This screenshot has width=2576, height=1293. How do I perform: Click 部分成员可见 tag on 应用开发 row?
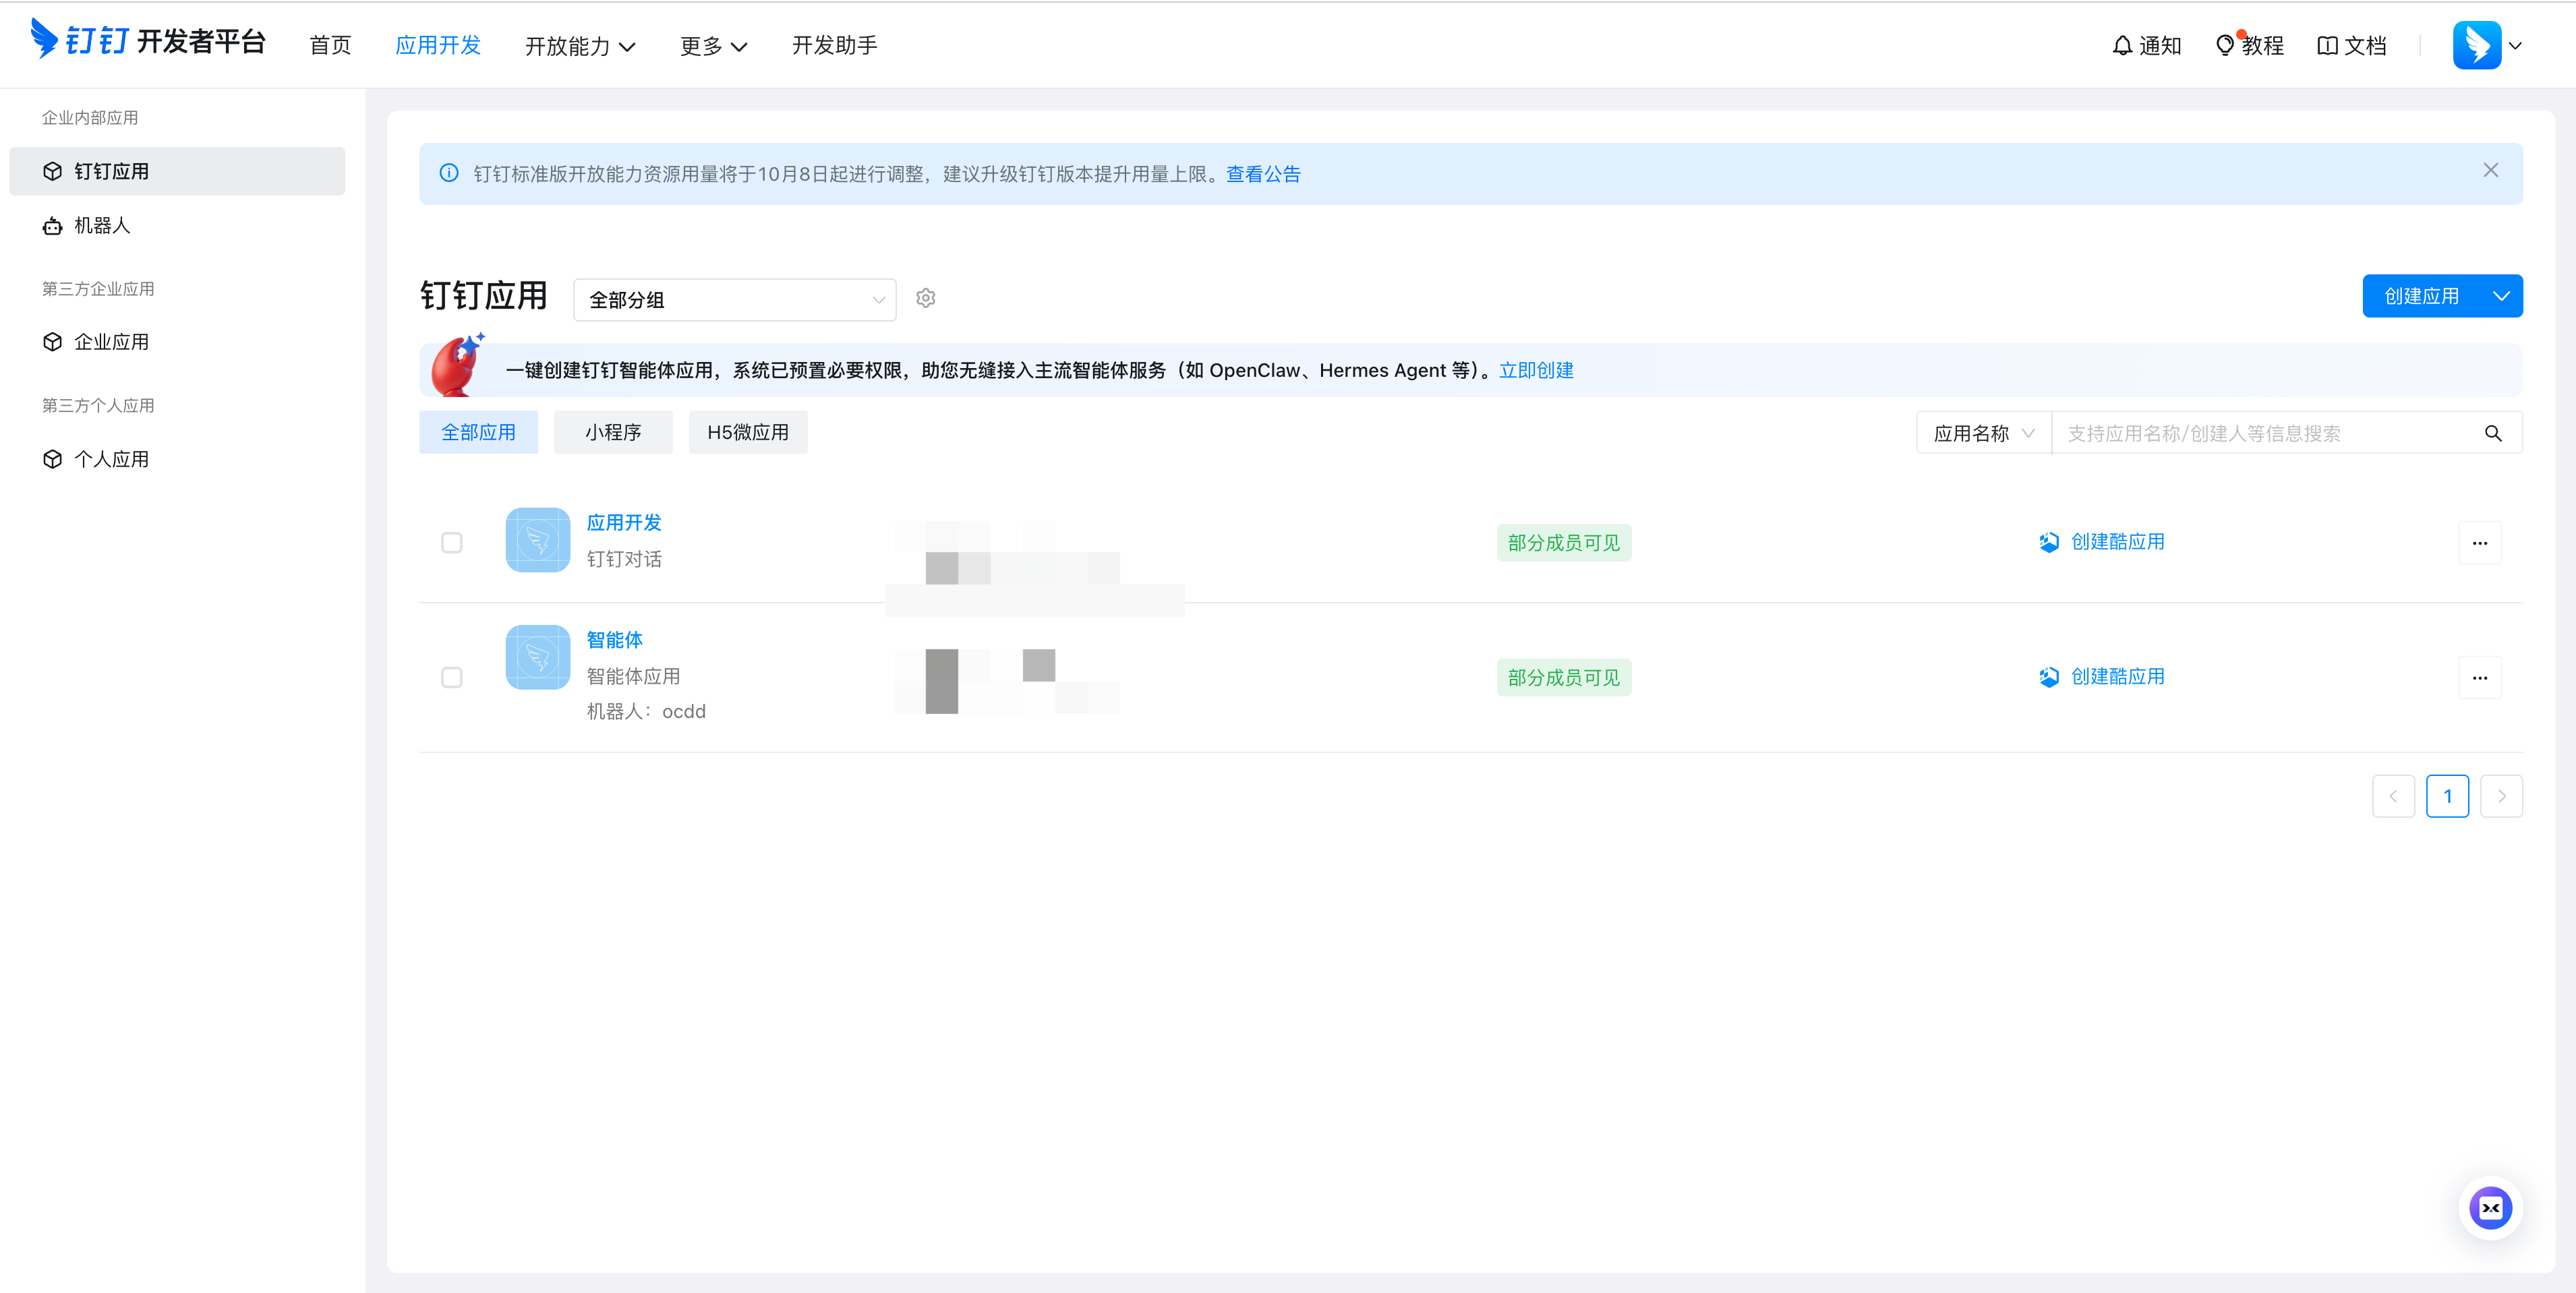pyautogui.click(x=1564, y=543)
